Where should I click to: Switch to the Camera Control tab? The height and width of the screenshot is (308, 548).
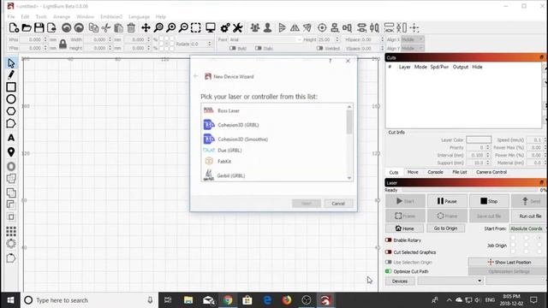[491, 172]
